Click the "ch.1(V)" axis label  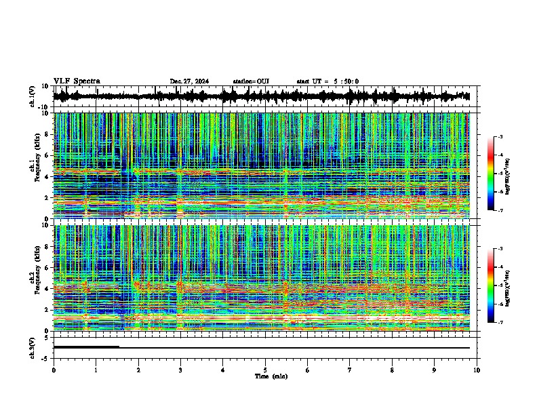(x=33, y=96)
